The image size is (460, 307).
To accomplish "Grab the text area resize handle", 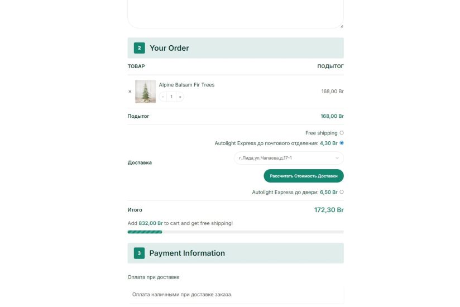I will tap(341, 26).
